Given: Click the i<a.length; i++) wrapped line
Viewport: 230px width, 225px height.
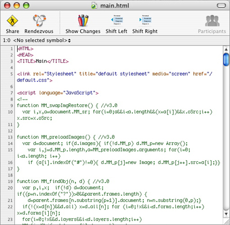Looking at the screenshot, I should click(x=39, y=156).
